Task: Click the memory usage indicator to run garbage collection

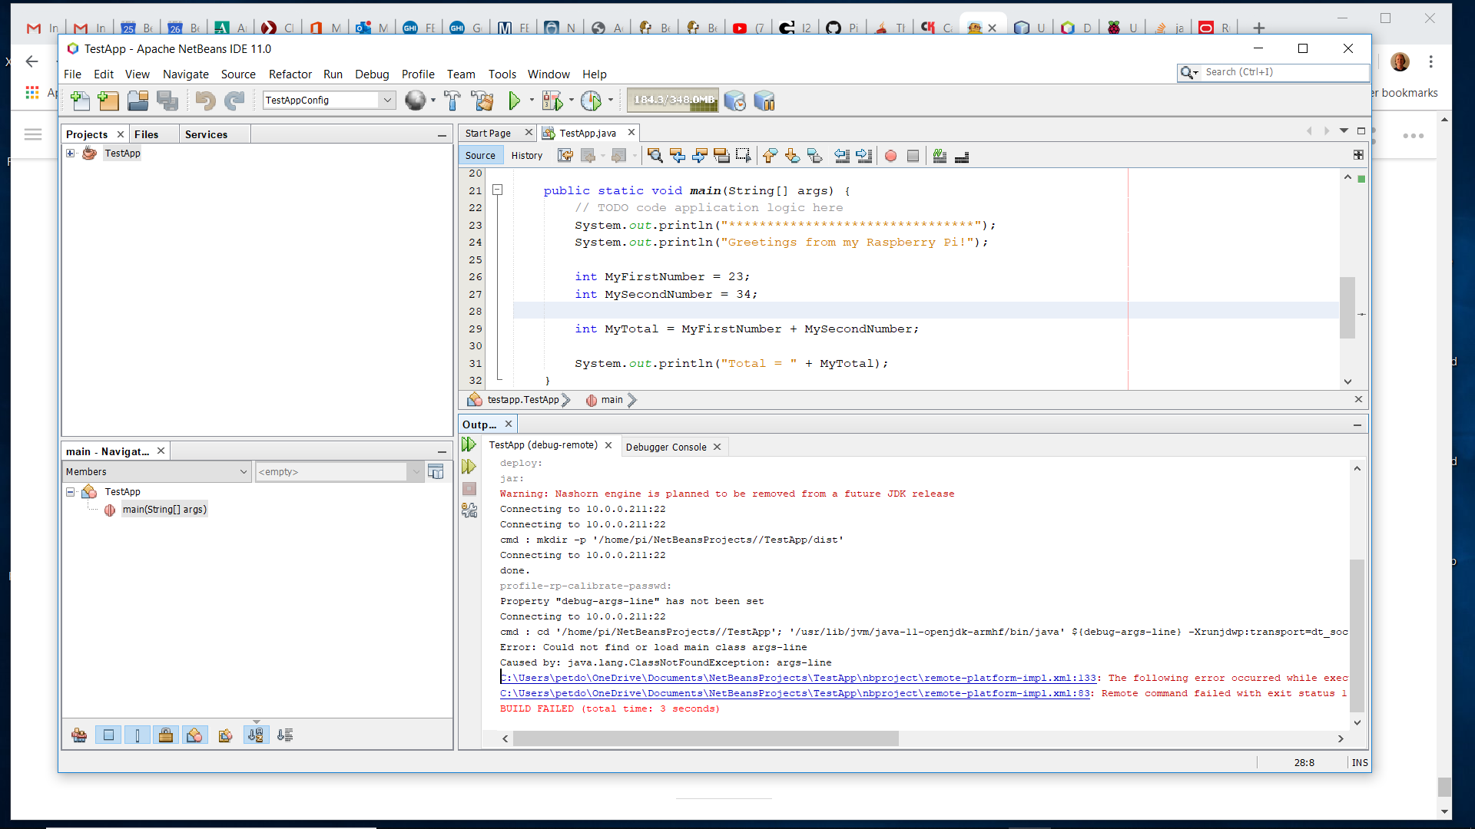Action: tap(671, 100)
